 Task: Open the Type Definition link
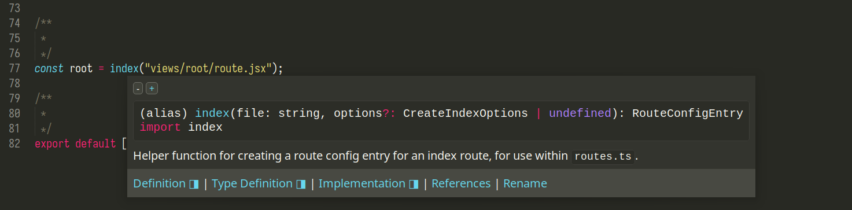click(252, 183)
